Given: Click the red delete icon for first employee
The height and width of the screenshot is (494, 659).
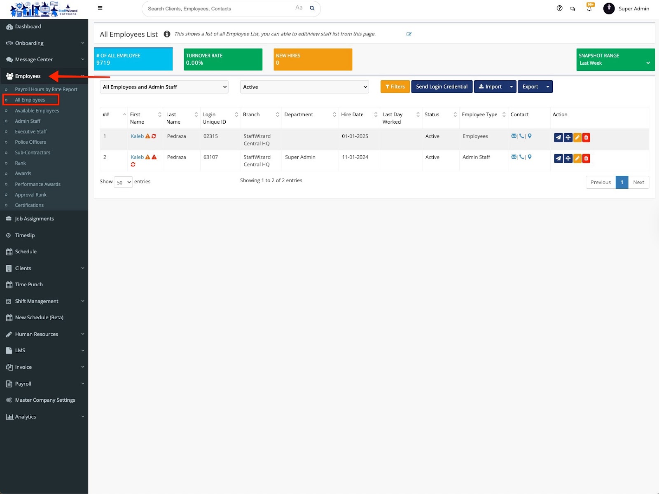Looking at the screenshot, I should 586,138.
